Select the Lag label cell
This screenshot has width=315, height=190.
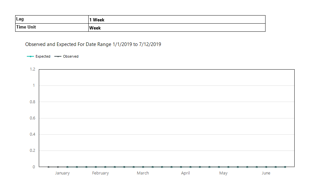52,19
